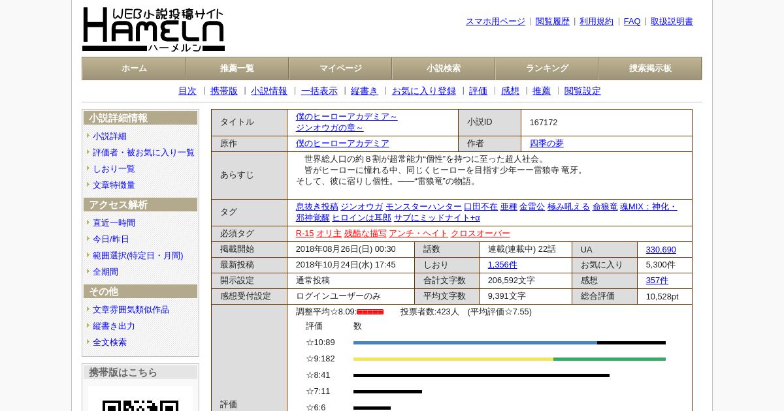Open 小説詳細 in the sidebar
Viewport: 784px width, 411px height.
tap(110, 136)
